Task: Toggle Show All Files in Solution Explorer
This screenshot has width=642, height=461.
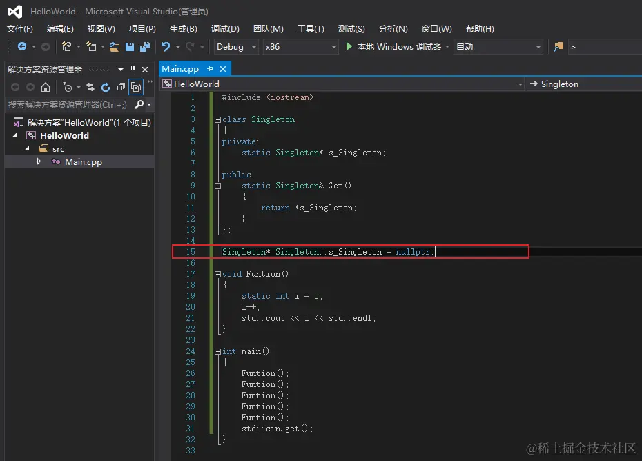Action: click(136, 87)
